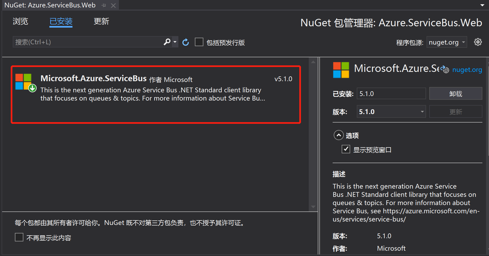Click 卸载 button
489x256 pixels.
tap(456, 94)
